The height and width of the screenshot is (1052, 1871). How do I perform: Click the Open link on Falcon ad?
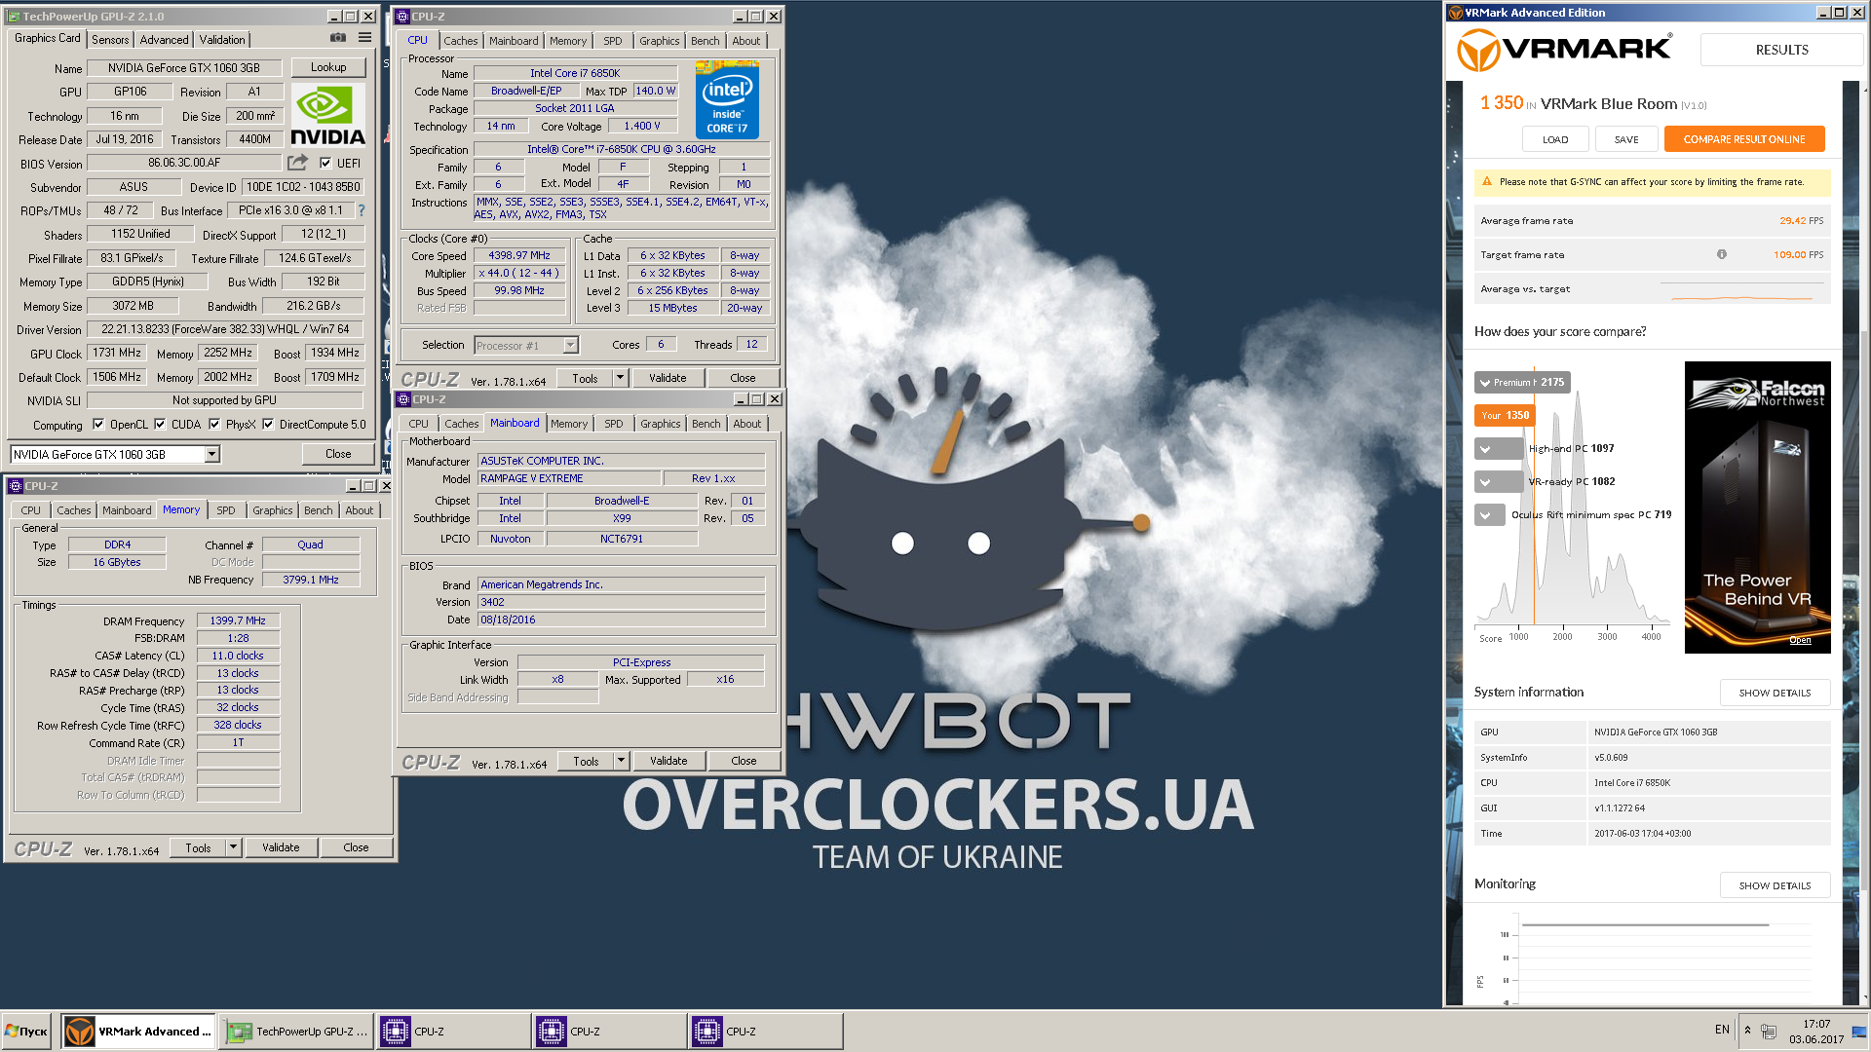1800,640
